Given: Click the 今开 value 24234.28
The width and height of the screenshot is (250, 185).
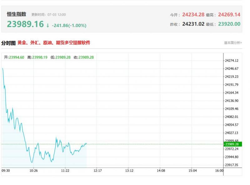Looking at the screenshot, I should coord(193,14).
